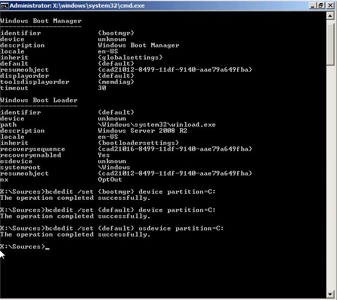Click the '{bootmgr}' identifier value

116,33
